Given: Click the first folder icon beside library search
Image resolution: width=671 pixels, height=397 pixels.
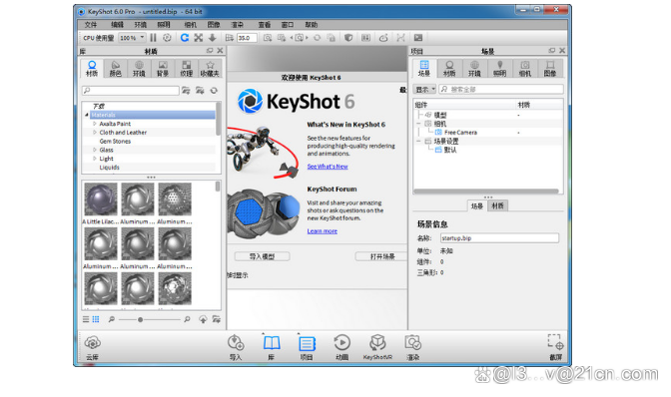Looking at the screenshot, I should coord(186,90).
